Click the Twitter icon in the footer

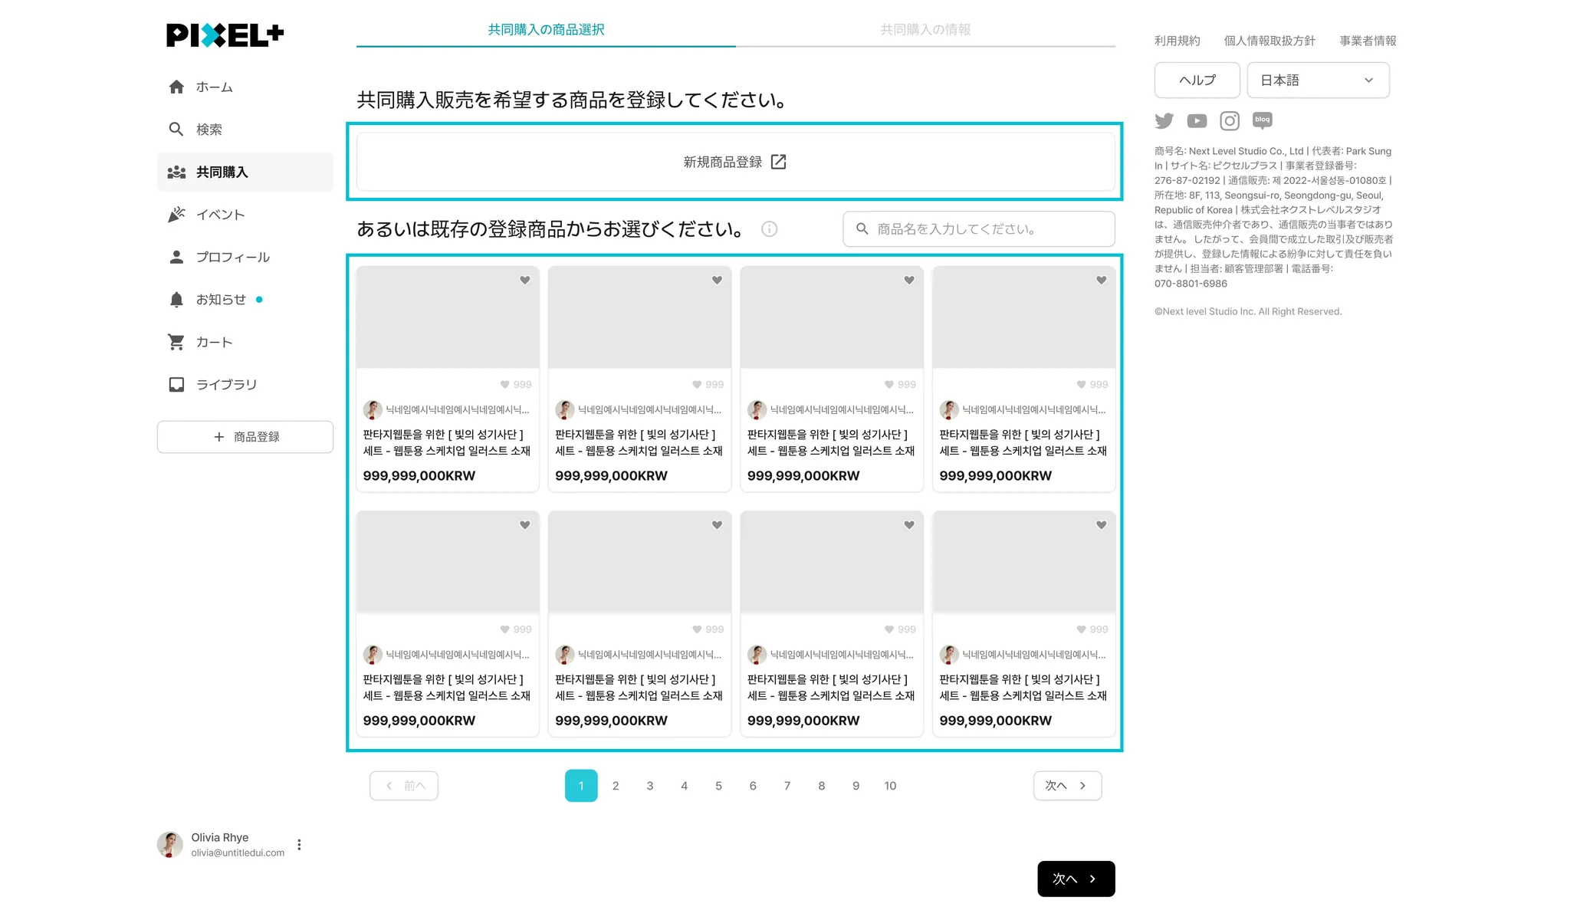1164,121
